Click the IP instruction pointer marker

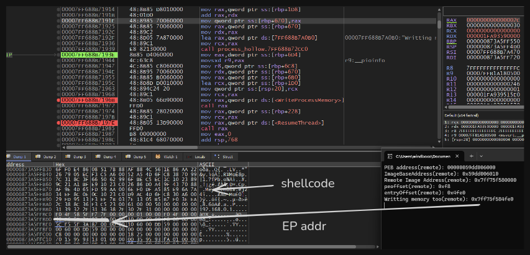click(8, 55)
